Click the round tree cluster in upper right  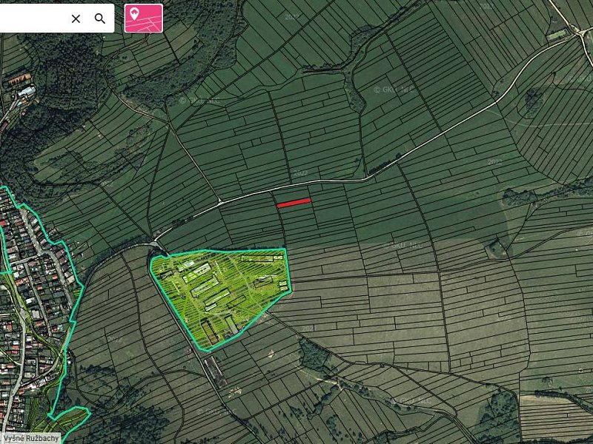(x=533, y=101)
